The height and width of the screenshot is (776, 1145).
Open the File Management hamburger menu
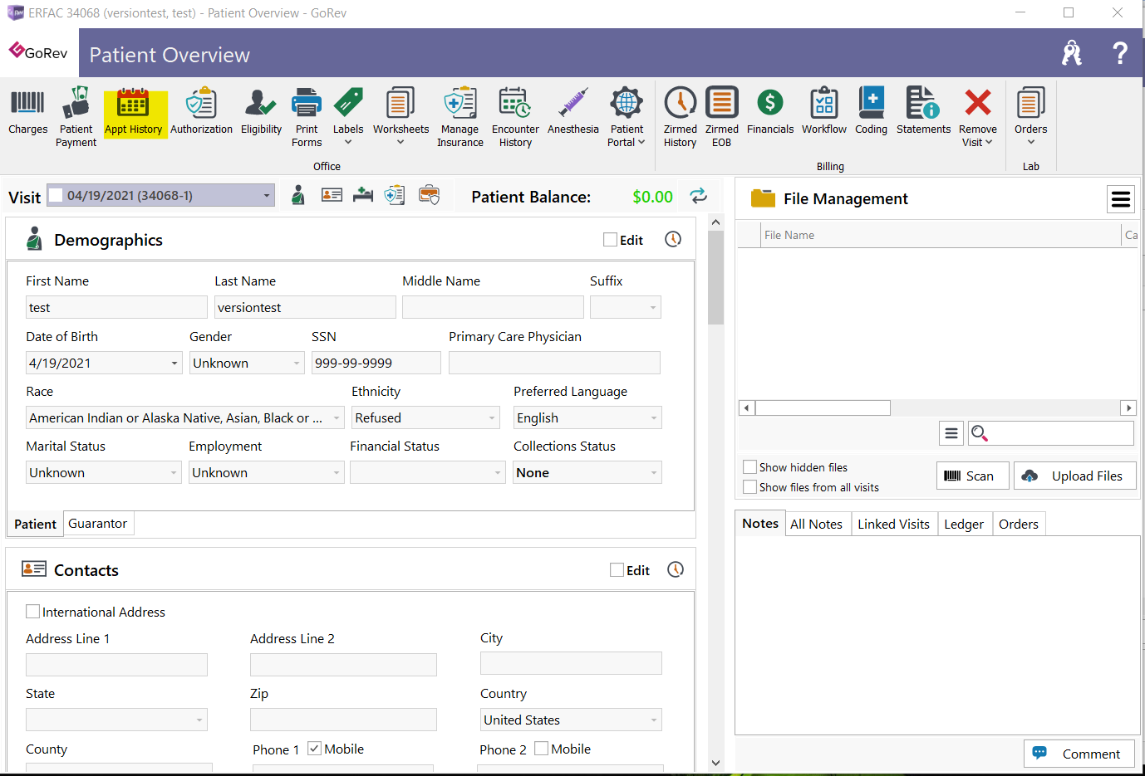click(x=1121, y=199)
